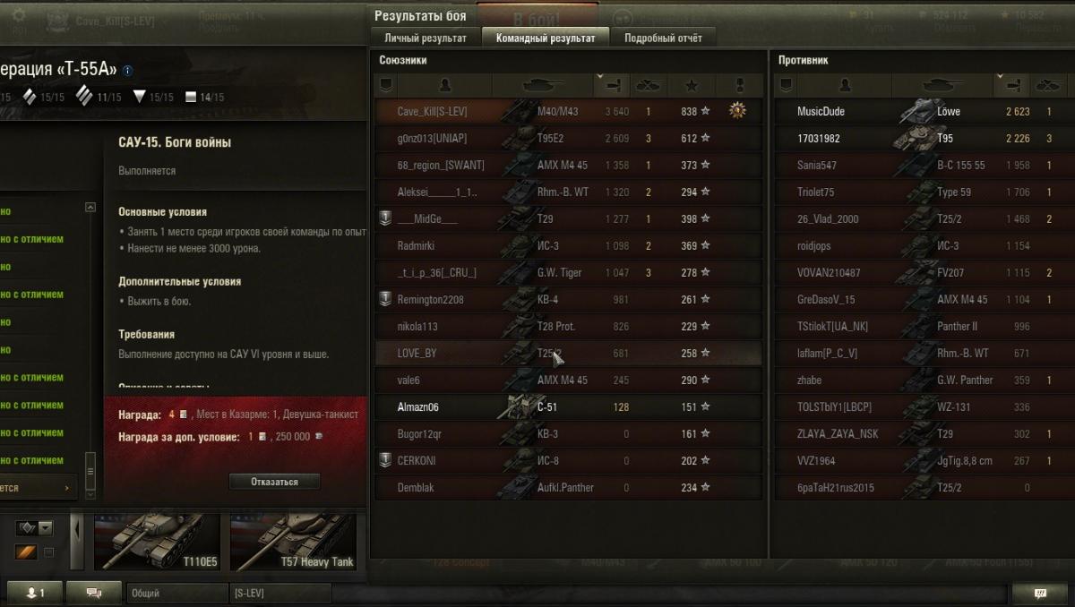Sort enemy team by player name icon

tap(844, 86)
